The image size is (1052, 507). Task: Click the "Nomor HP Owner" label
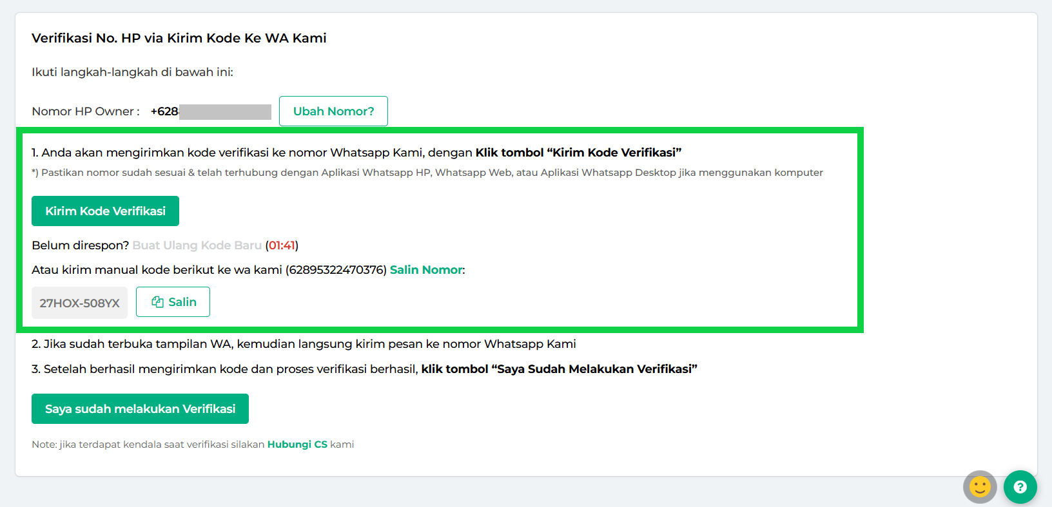tap(85, 111)
